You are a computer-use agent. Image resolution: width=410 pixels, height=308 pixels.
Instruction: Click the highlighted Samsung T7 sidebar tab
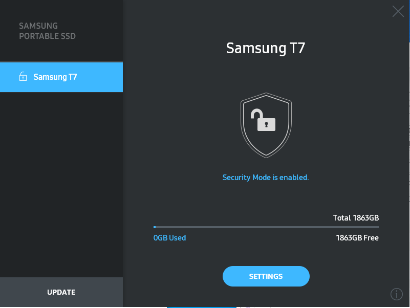(x=61, y=77)
